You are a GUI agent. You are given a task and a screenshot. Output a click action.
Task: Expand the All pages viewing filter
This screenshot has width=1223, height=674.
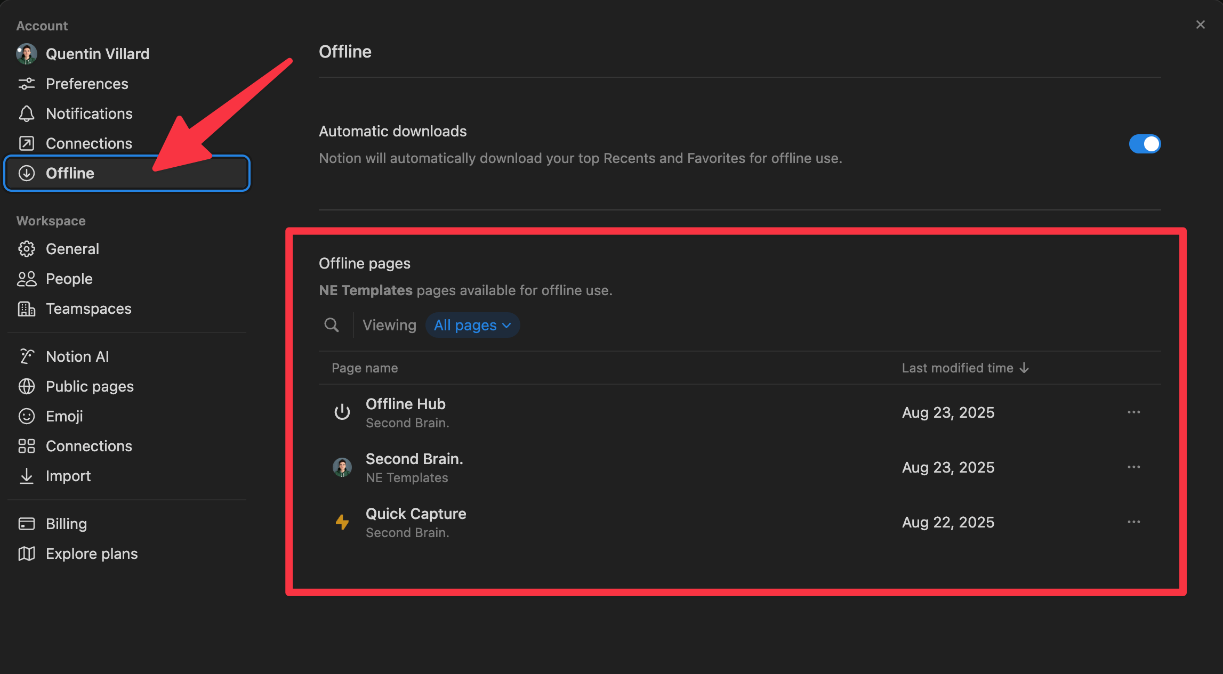point(472,325)
